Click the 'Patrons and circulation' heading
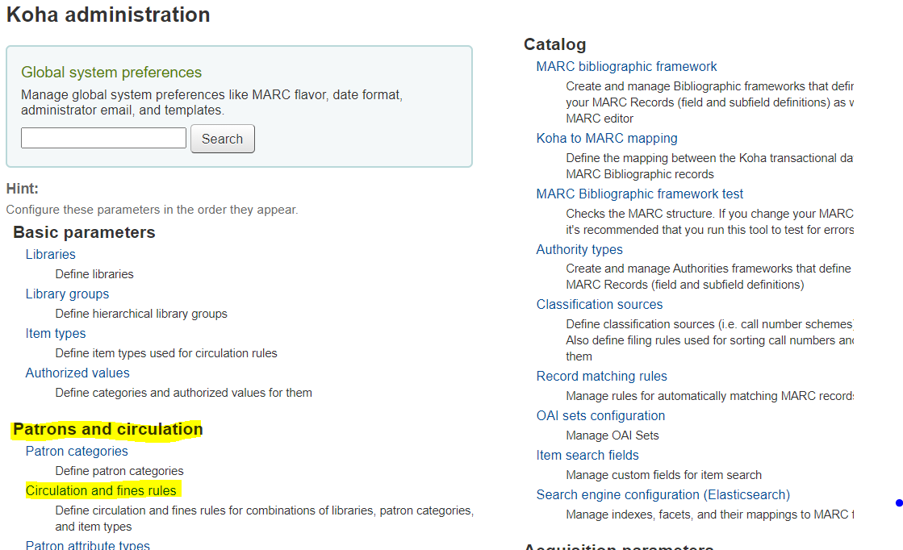Screen dimensions: 903x550 tap(107, 429)
